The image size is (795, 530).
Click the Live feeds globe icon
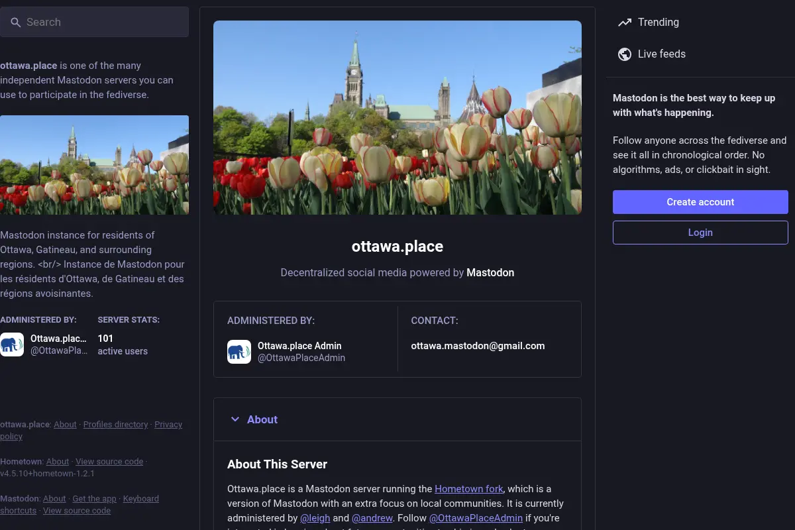(x=625, y=54)
